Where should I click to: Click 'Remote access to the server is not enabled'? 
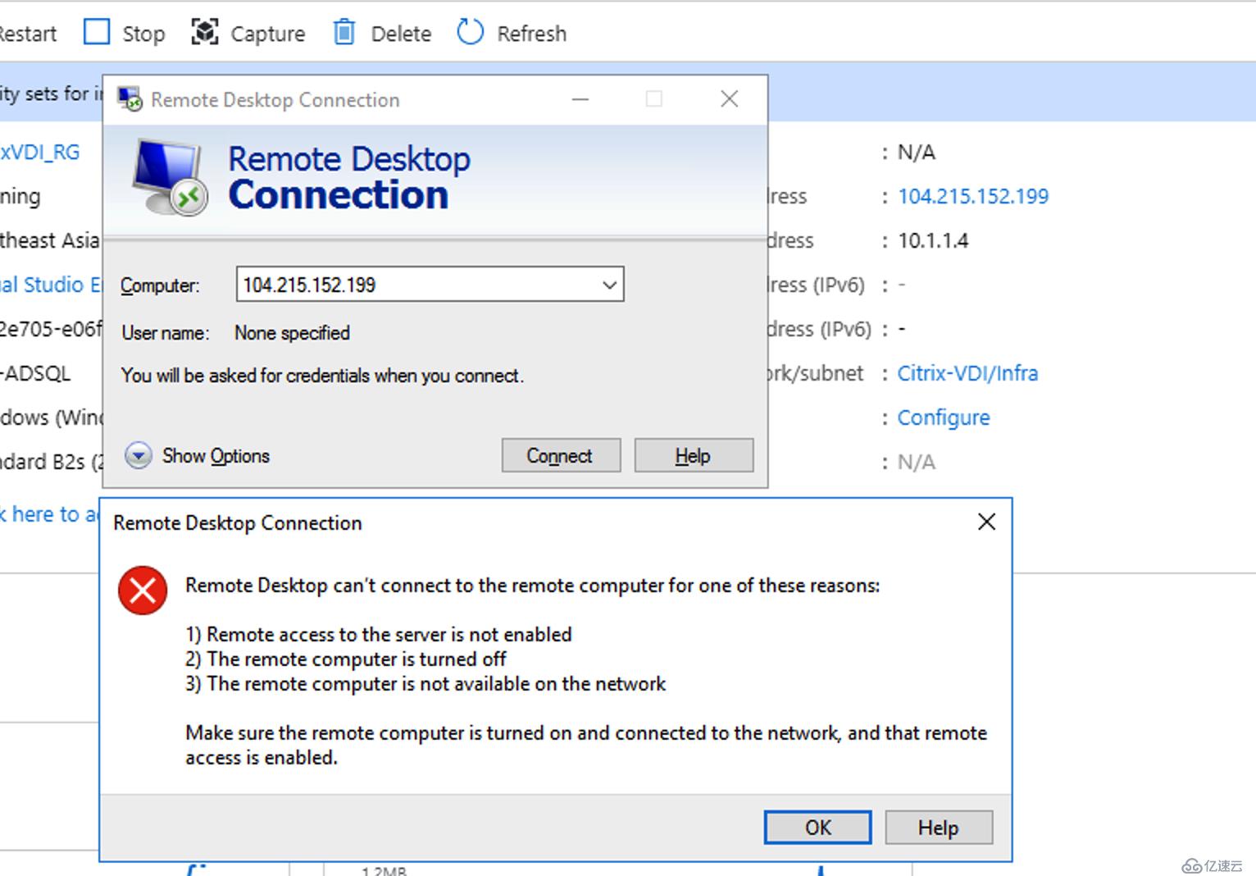click(378, 634)
